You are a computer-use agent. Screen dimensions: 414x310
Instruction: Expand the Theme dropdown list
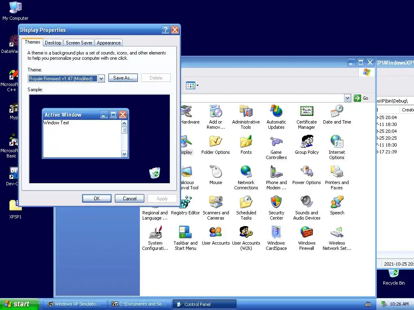coord(101,79)
